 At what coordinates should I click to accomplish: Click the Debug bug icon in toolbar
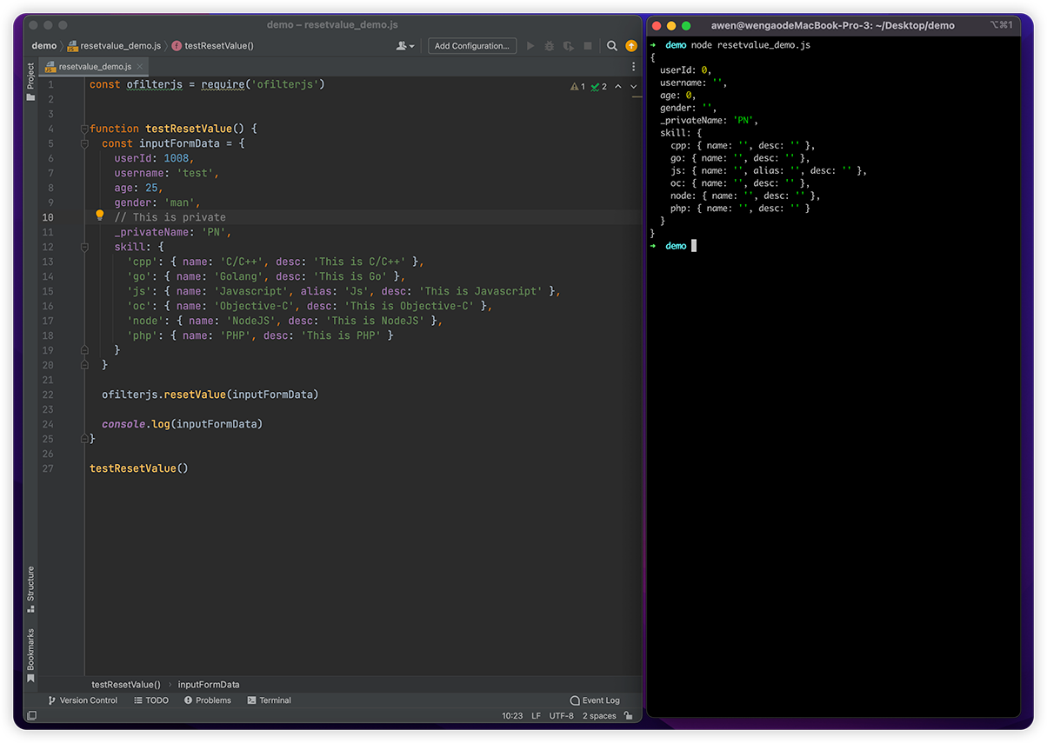pyautogui.click(x=550, y=46)
